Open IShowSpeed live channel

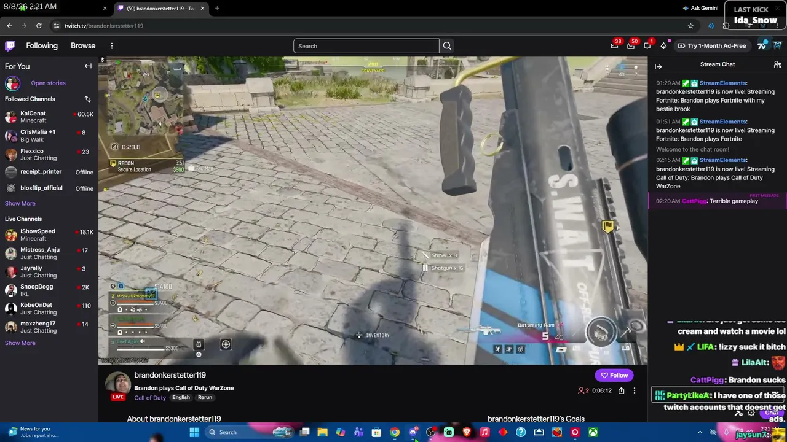(x=49, y=235)
